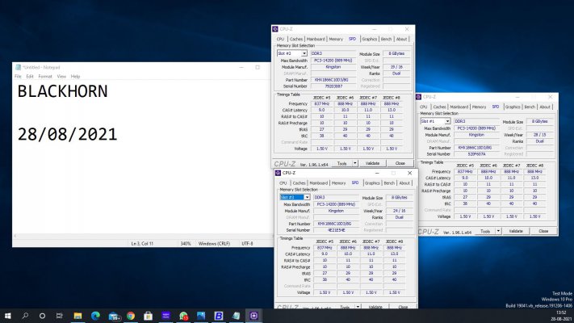This screenshot has height=323, width=574.
Task: Click the BLACKHORN line in Notepad
Action: [x=63, y=91]
